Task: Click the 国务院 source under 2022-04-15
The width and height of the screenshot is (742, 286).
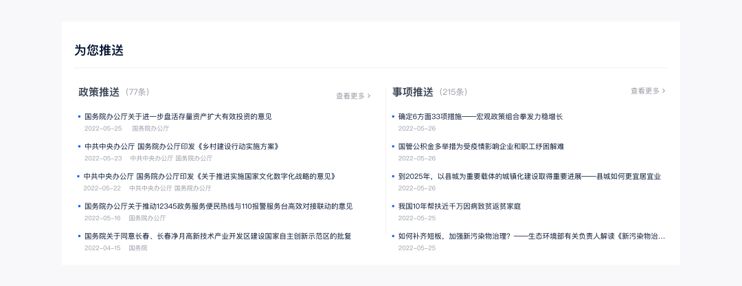Action: tap(138, 248)
